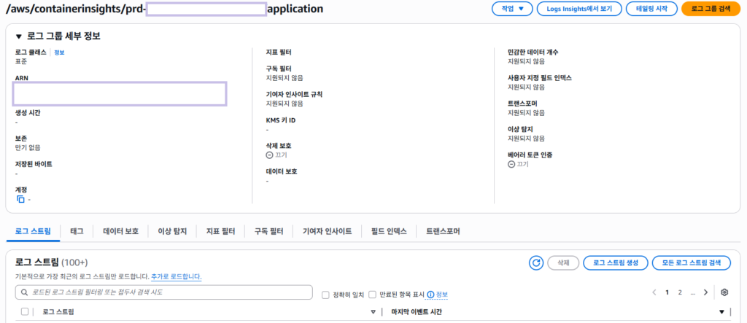Viewport: 747px width, 323px height.
Task: Click the refresh log streams icon
Action: click(x=536, y=262)
